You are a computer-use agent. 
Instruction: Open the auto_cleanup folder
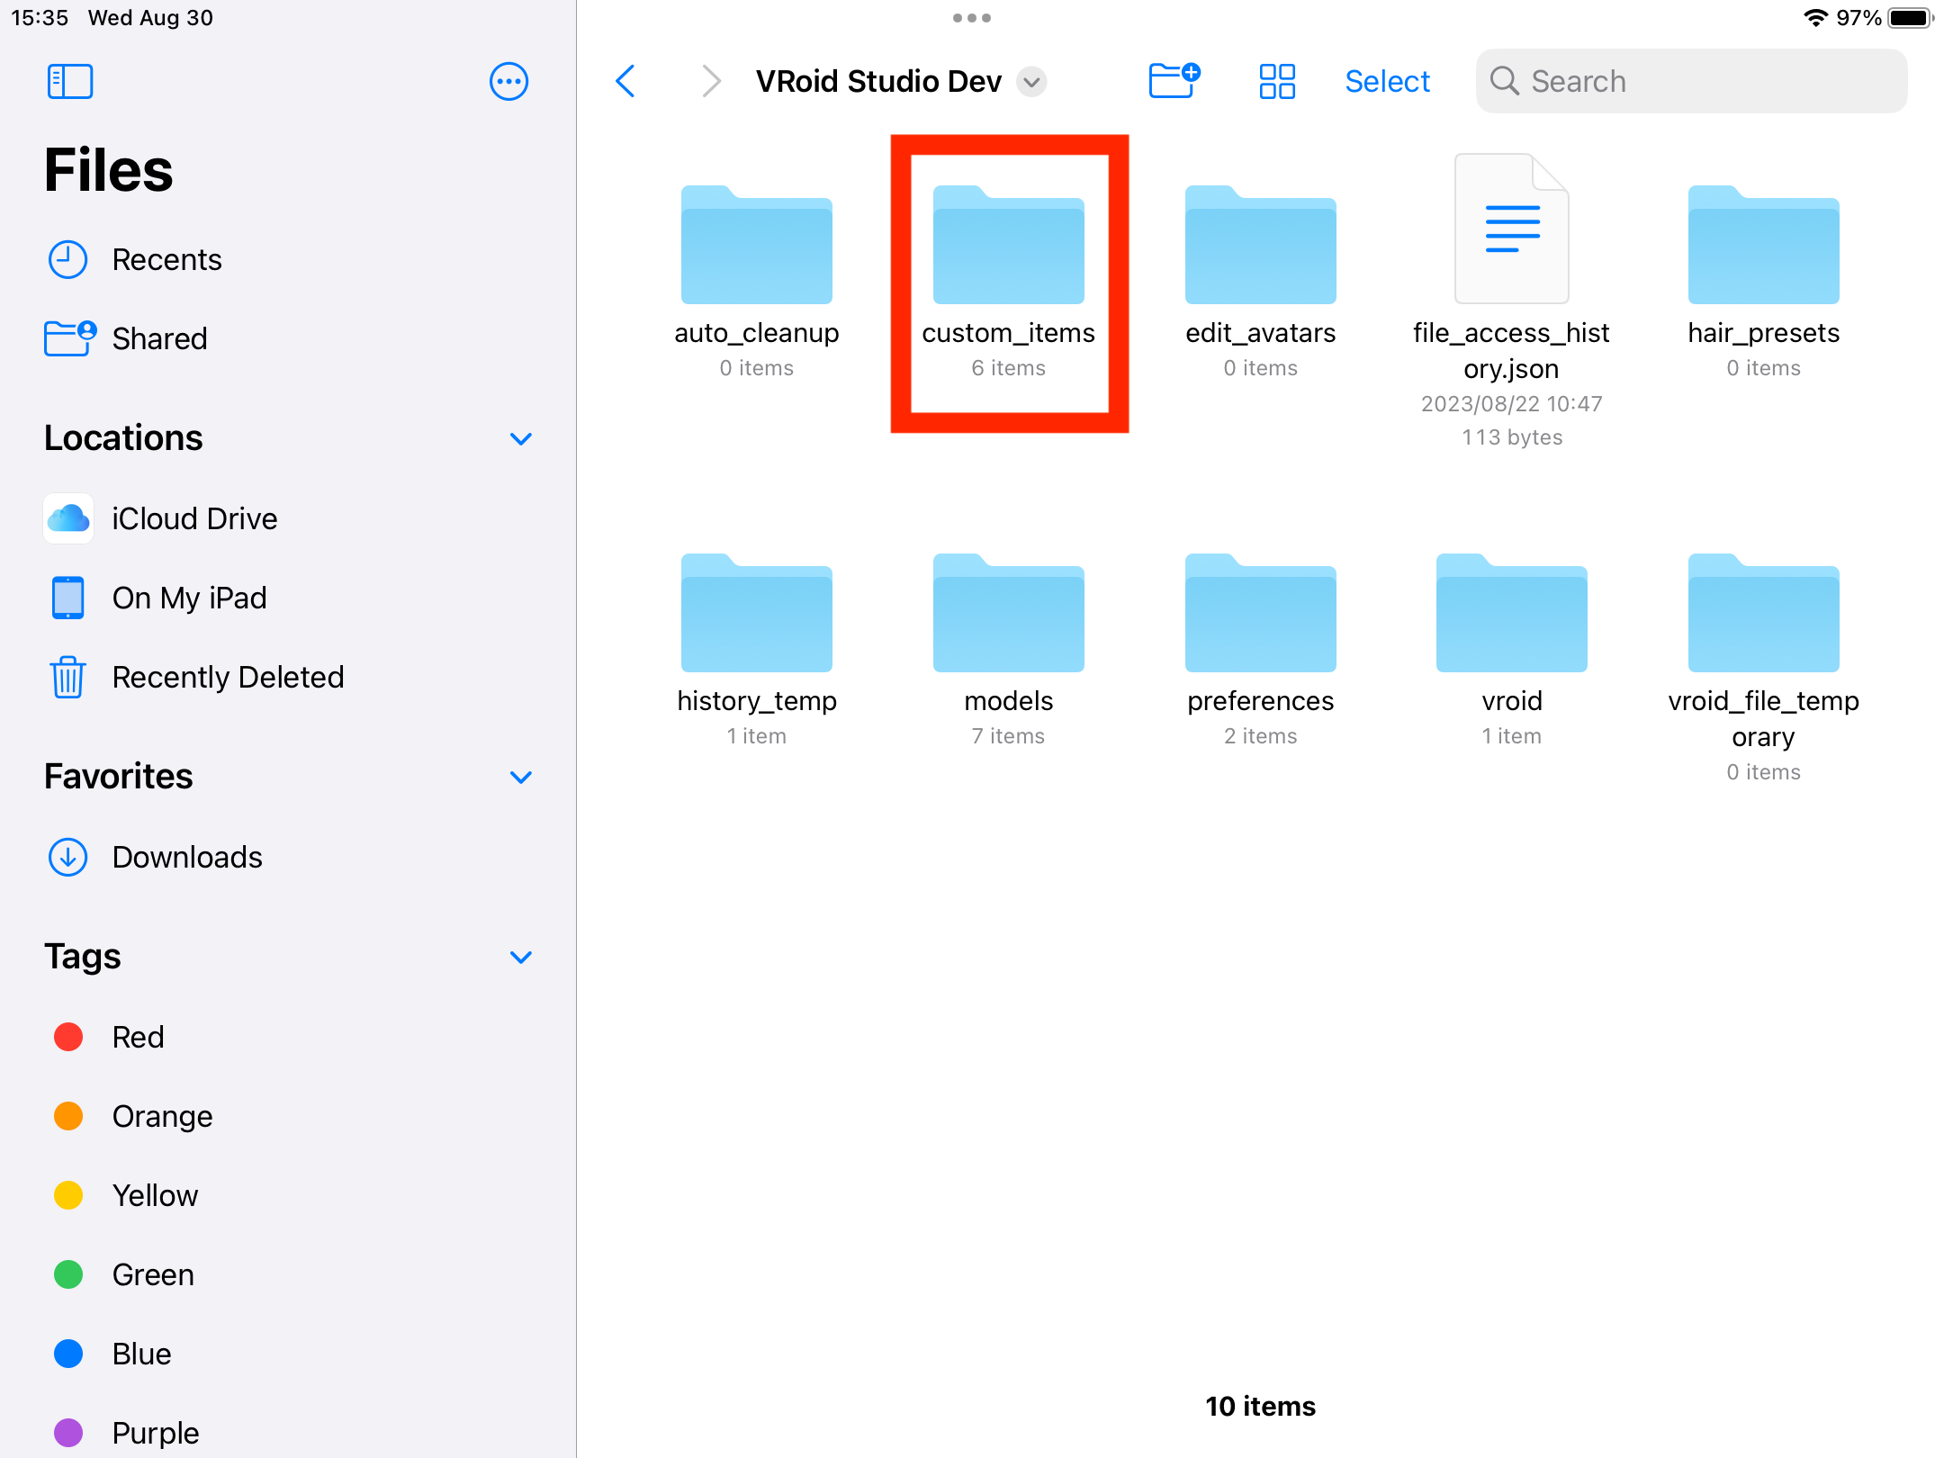click(x=757, y=245)
